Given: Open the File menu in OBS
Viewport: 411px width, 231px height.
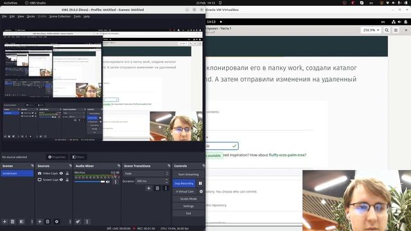Looking at the screenshot, I should [x=4, y=16].
